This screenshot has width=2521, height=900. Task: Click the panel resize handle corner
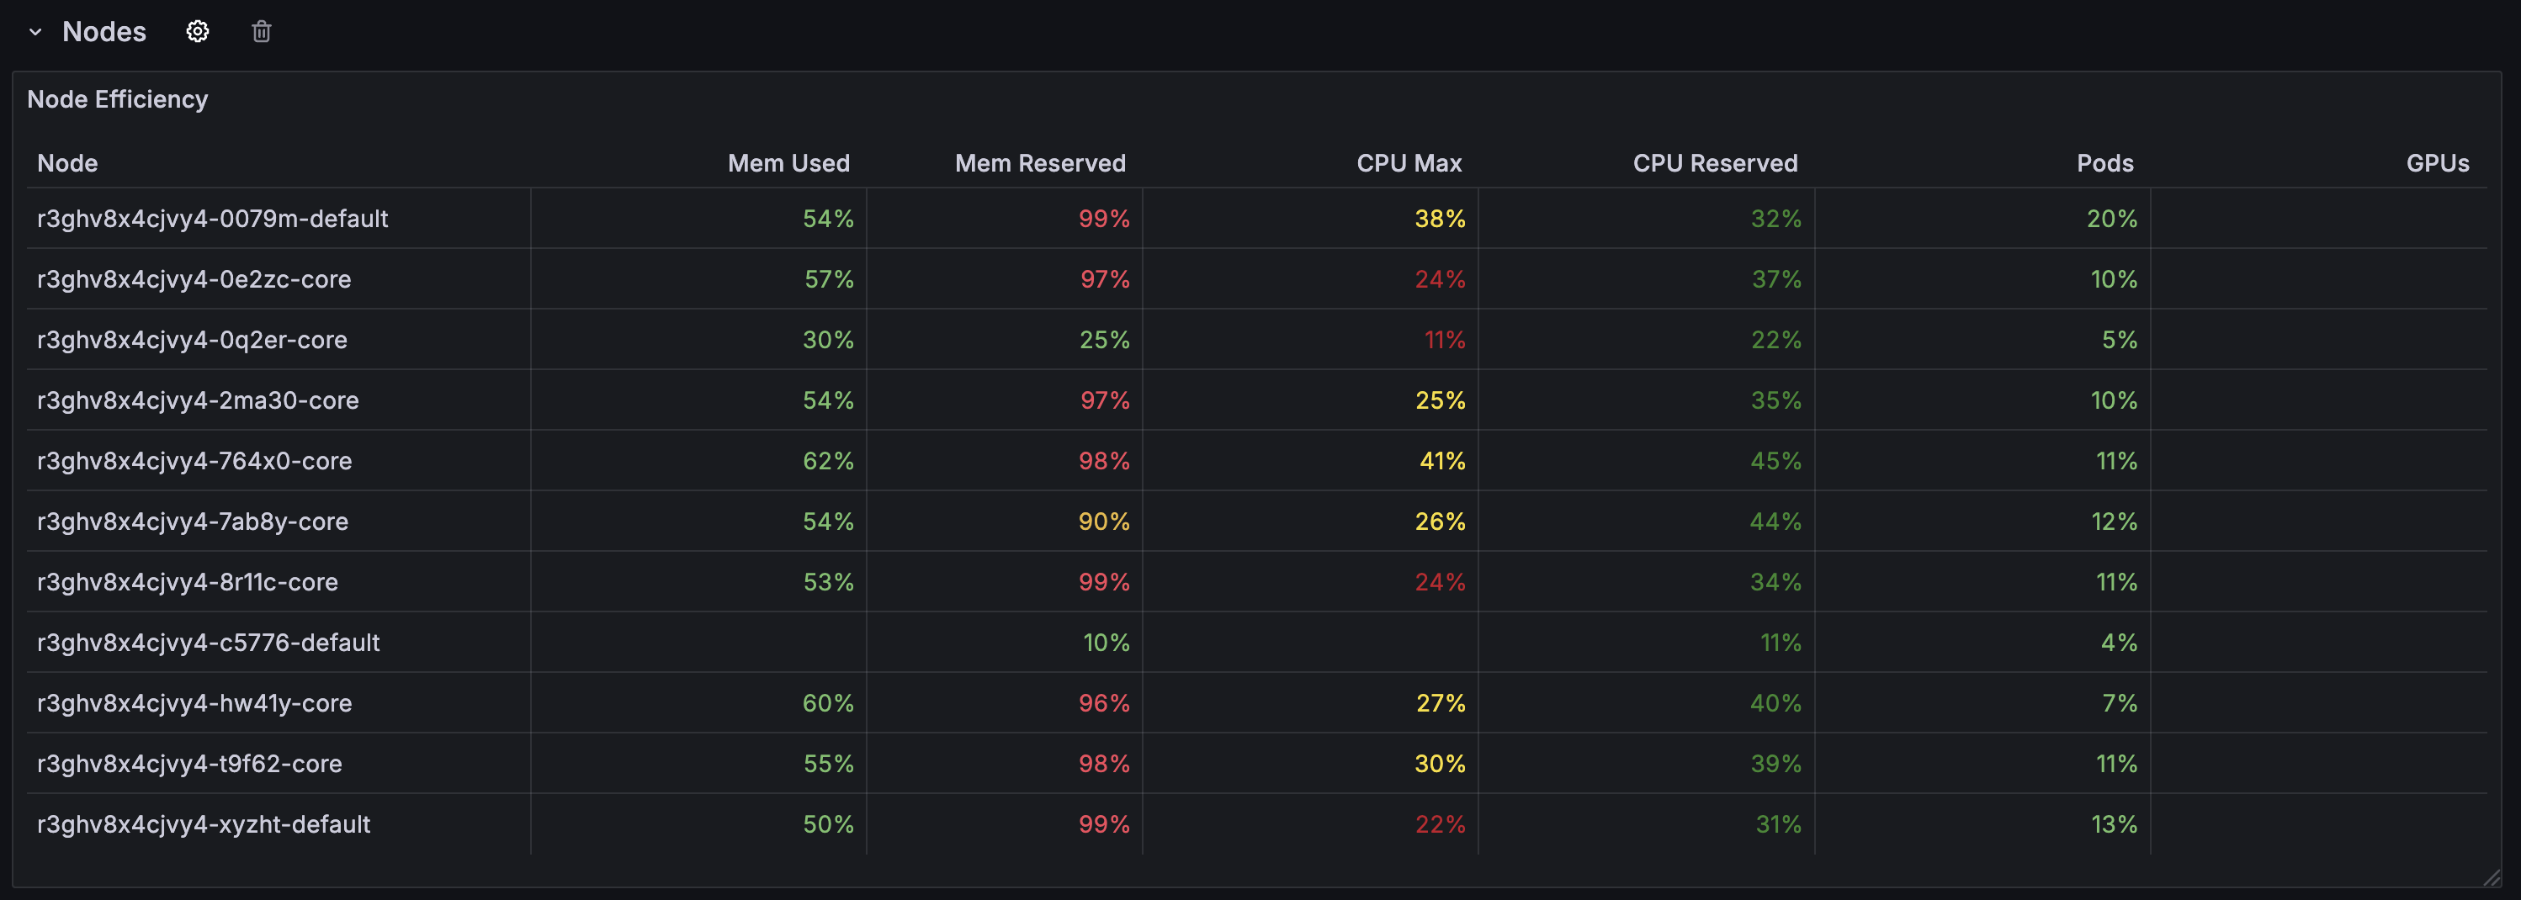[x=2492, y=877]
